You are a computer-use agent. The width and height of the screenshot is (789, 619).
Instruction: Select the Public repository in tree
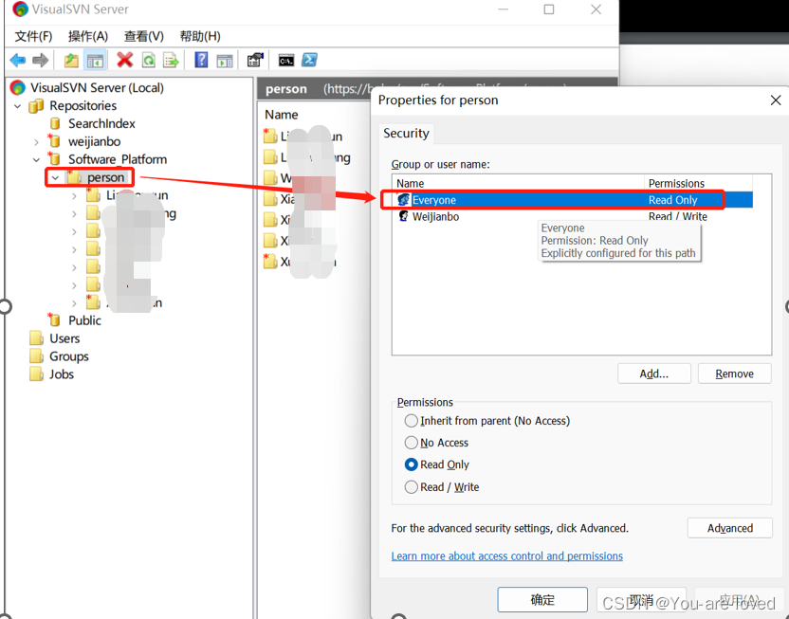click(84, 320)
